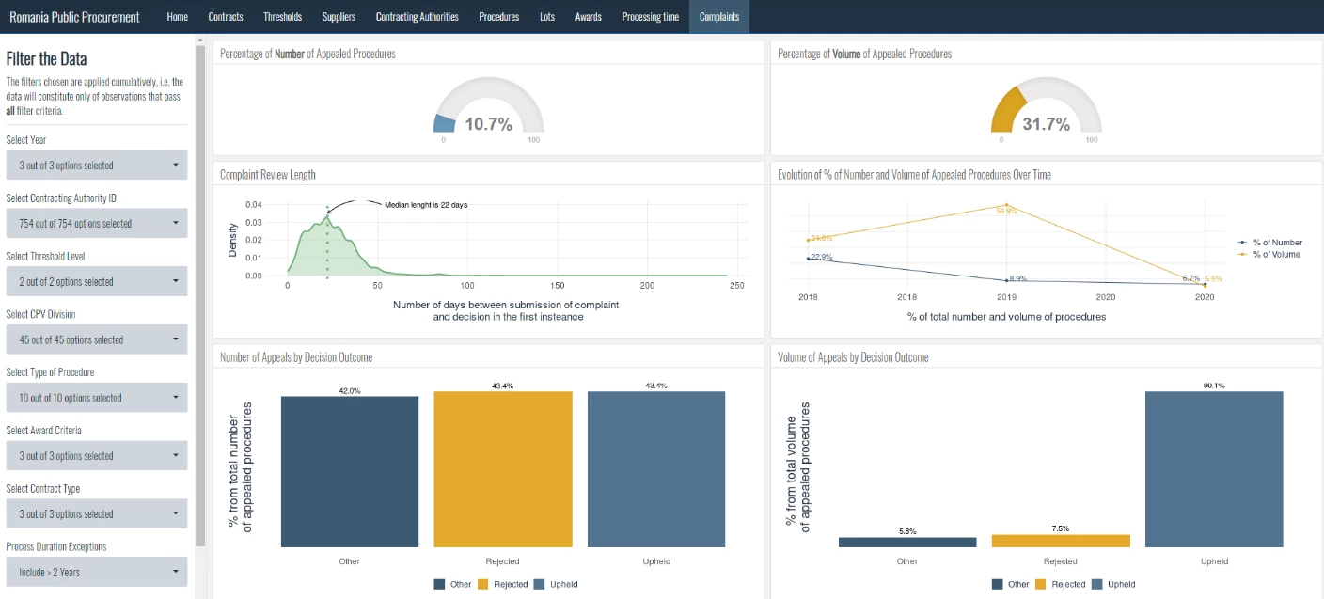Click the 'Number of Appeals by Decision Outcome' title
Screen dimensions: 1324x599
click(x=296, y=357)
